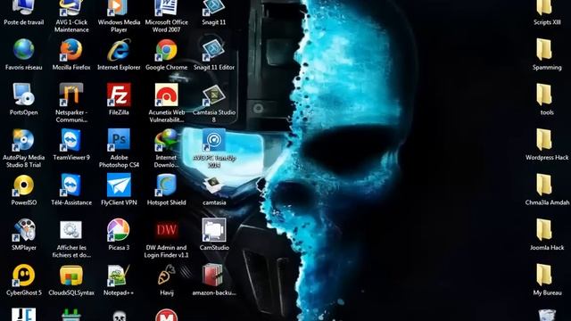Launch Netsparker Community edition
This screenshot has width=571, height=321.
tap(71, 95)
